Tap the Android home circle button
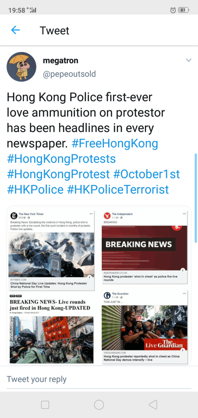The width and height of the screenshot is (198, 418). pyautogui.click(x=99, y=405)
